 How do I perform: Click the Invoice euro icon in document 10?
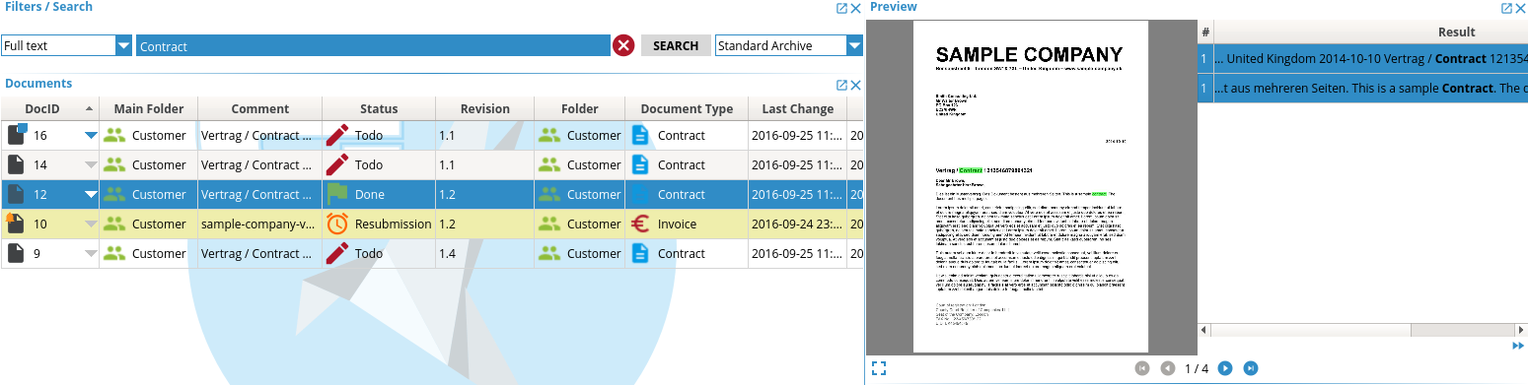(x=639, y=224)
